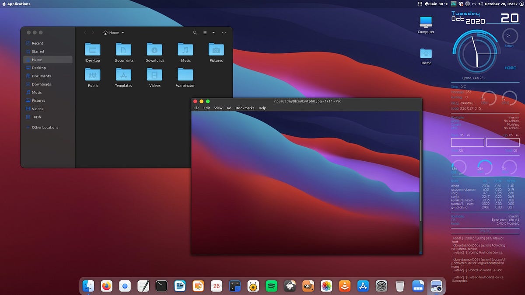Click the Pix vertical scrollbar
Screen dimensions: 525x295
click(421, 180)
